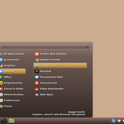
Task: Select the Preferences category label
Action: coord(12,100)
